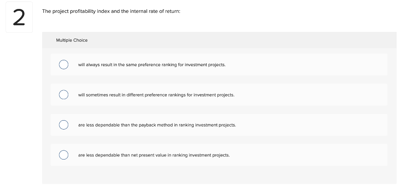
Task: Click the gray area below the last answer
Action: coord(218,175)
